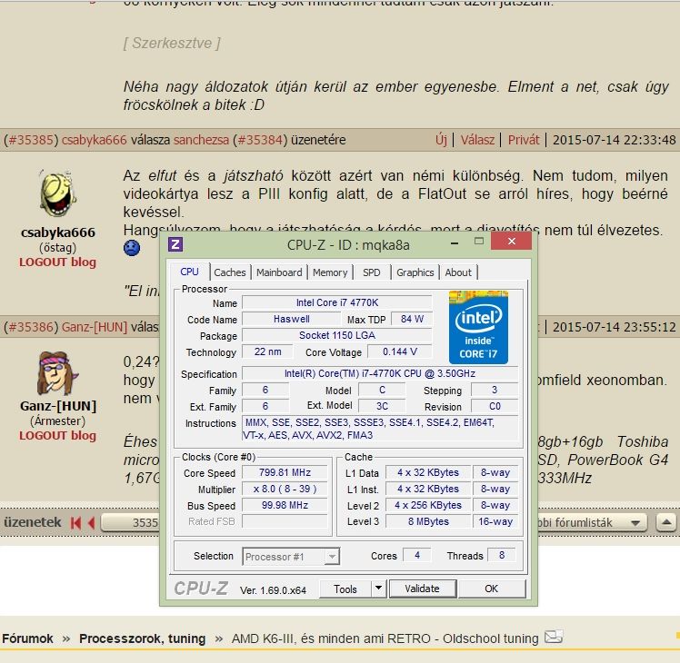Open the Caches tab

tap(230, 272)
